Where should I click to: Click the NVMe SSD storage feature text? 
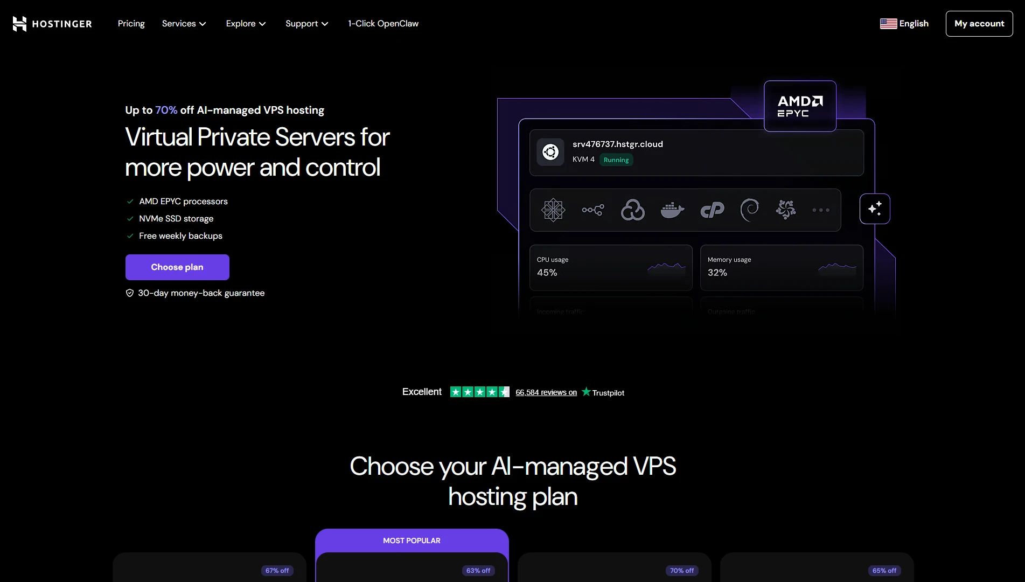[176, 219]
